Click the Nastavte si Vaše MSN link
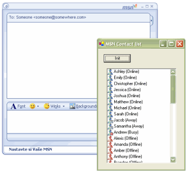Viewport: 187px width, 174px height. [30, 149]
